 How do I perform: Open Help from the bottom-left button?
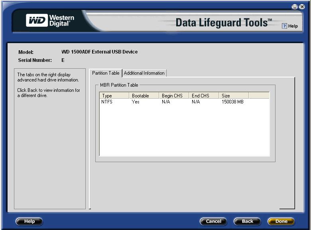coord(29,222)
